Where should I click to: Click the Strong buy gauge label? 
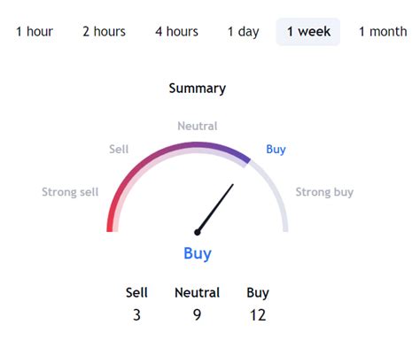(x=324, y=192)
